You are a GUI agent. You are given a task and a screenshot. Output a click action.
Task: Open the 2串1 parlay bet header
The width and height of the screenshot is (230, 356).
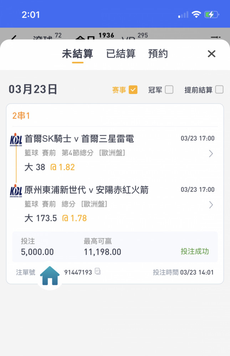pos(21,116)
